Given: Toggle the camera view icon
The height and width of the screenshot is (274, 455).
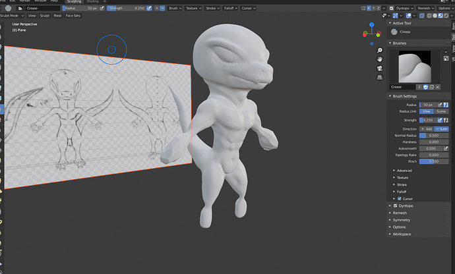Looking at the screenshot, I should pos(380,68).
